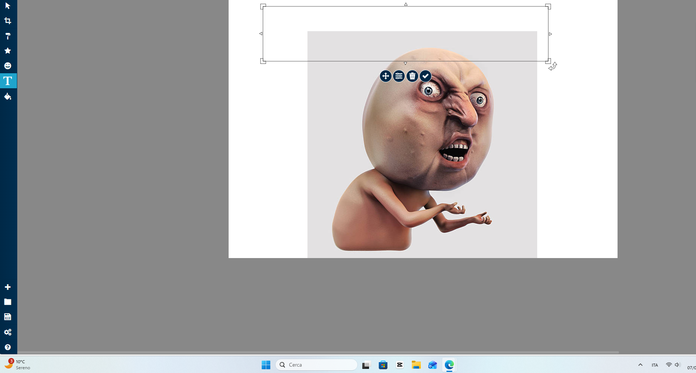Launch Microsoft Edge from the taskbar

pos(449,365)
